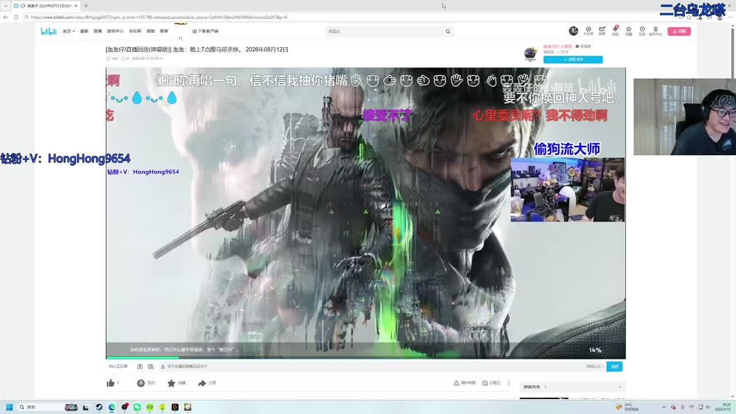Share video with arrow icon
This screenshot has height=414, width=736.
point(202,383)
